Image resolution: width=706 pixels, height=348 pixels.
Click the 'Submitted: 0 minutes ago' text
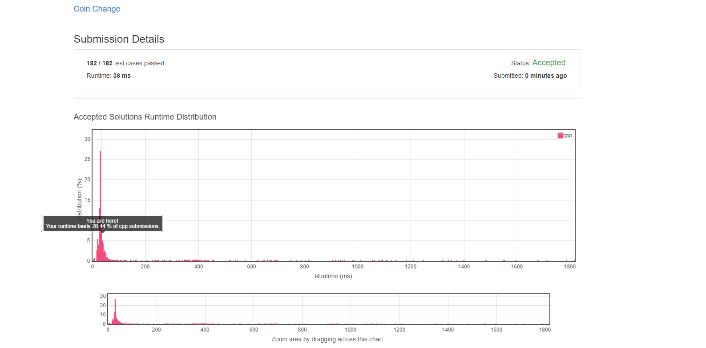[x=530, y=76]
